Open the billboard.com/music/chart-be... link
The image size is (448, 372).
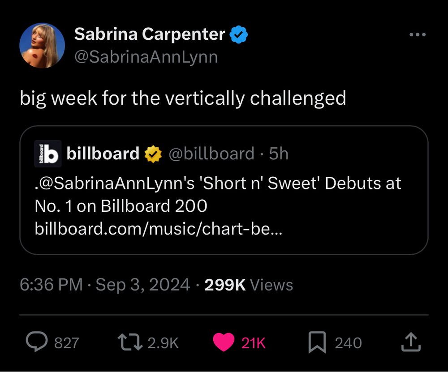159,229
